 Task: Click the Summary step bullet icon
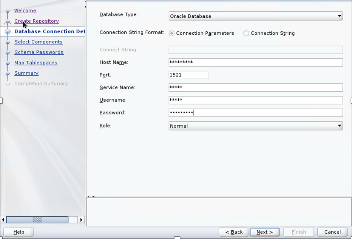8,74
